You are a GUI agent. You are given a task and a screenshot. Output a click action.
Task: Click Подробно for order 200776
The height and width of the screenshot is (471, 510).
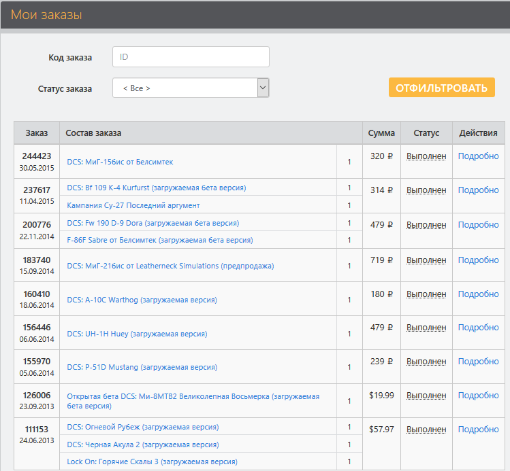coord(479,225)
